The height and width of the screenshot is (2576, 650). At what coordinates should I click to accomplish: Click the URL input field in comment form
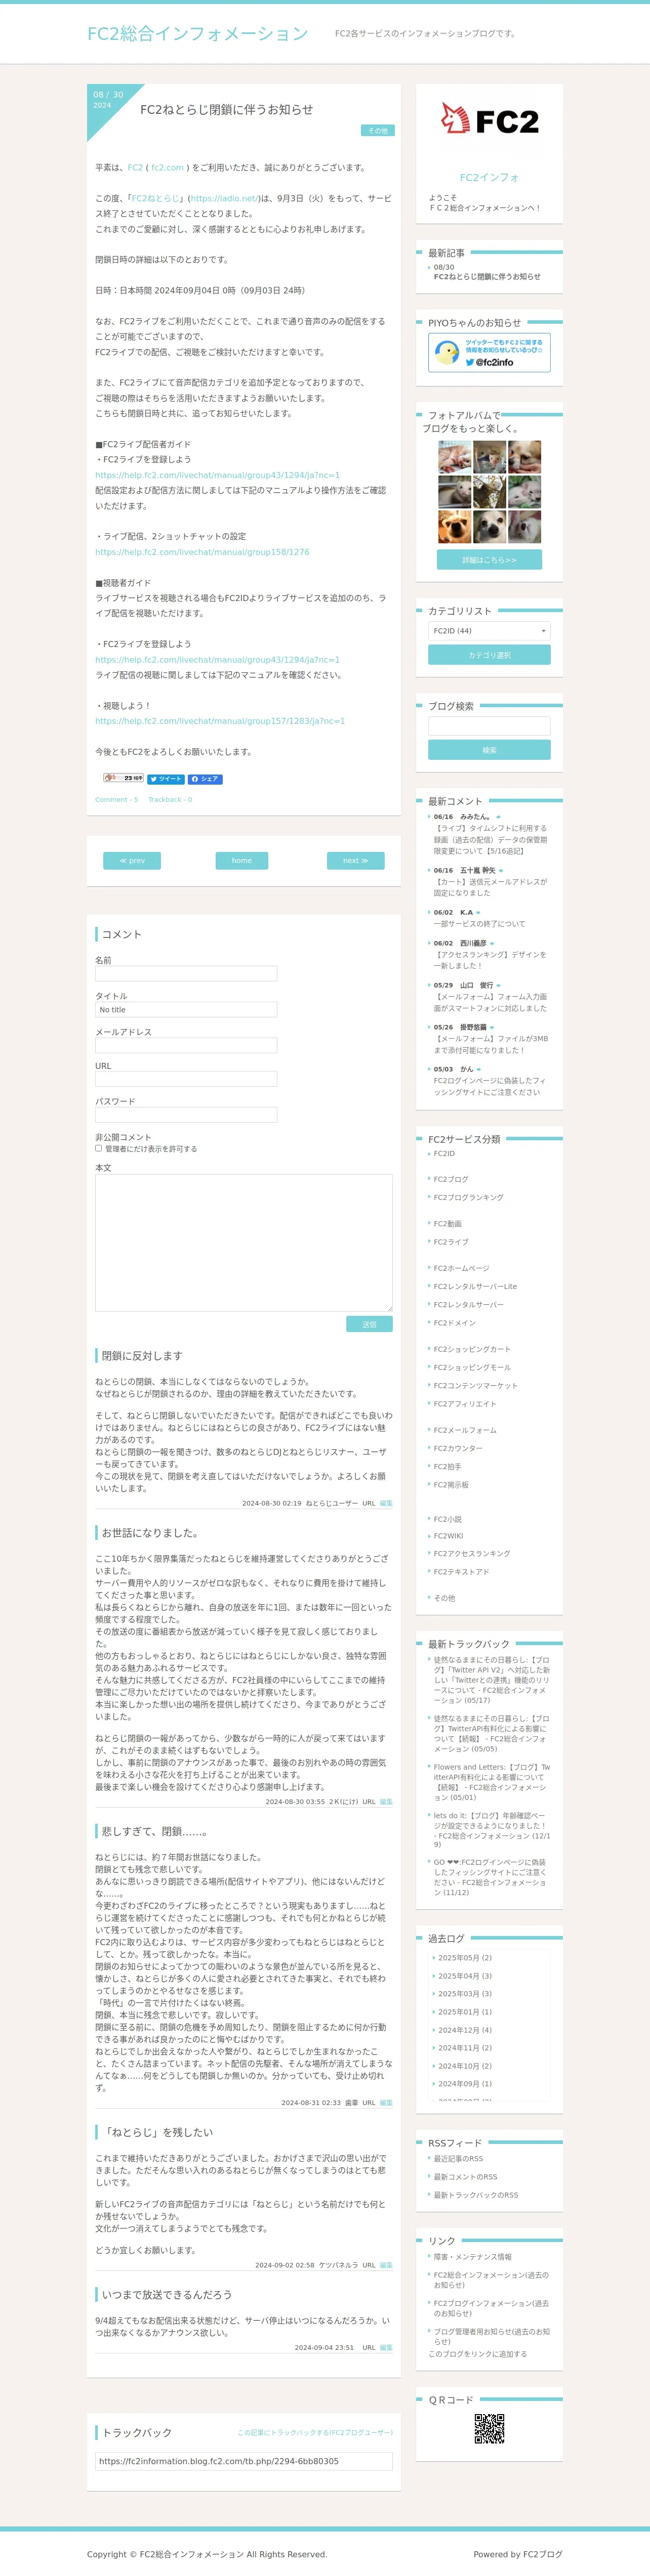click(x=186, y=1079)
